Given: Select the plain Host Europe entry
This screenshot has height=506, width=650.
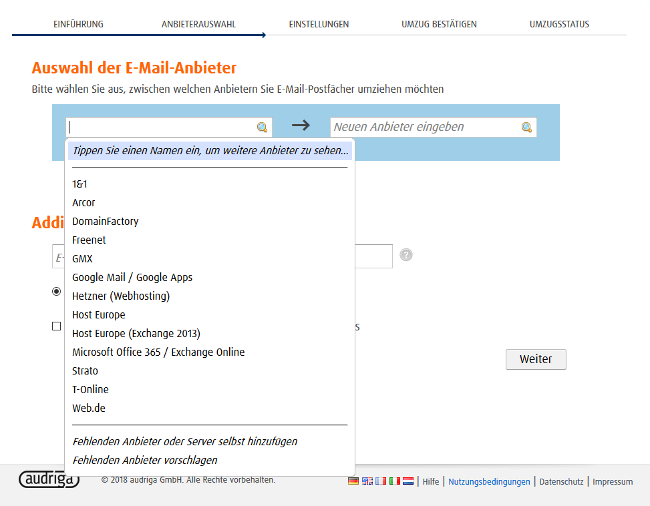Looking at the screenshot, I should coord(210,314).
